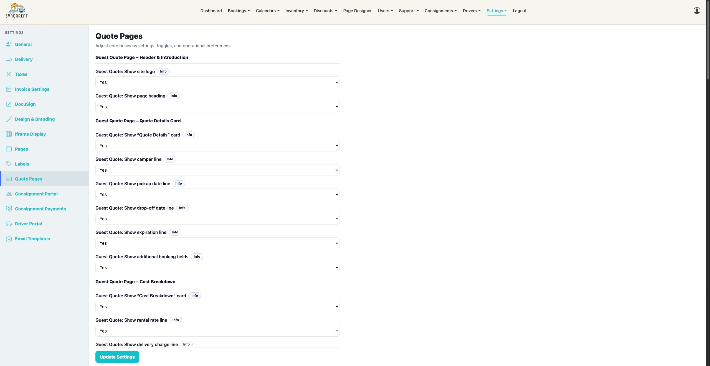Image resolution: width=710 pixels, height=366 pixels.
Task: Go to Driver Portal settings
Action: click(29, 224)
